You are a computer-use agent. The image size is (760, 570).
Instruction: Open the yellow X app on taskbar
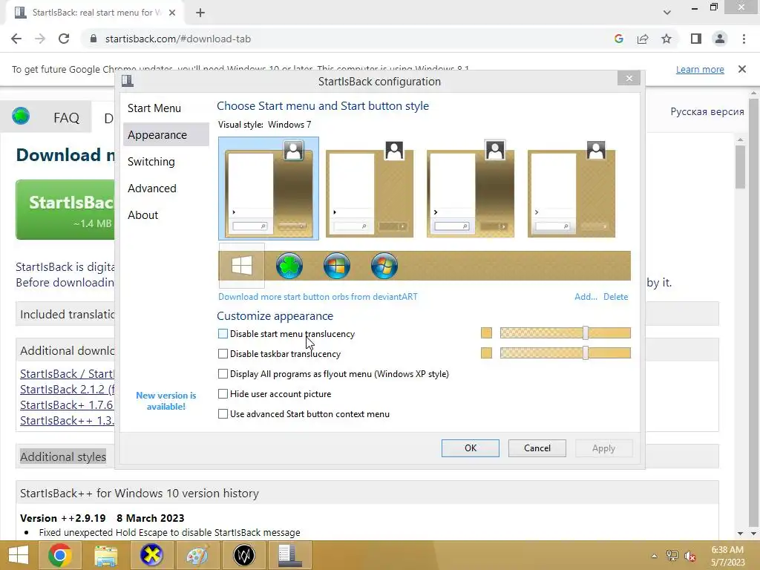click(x=151, y=555)
